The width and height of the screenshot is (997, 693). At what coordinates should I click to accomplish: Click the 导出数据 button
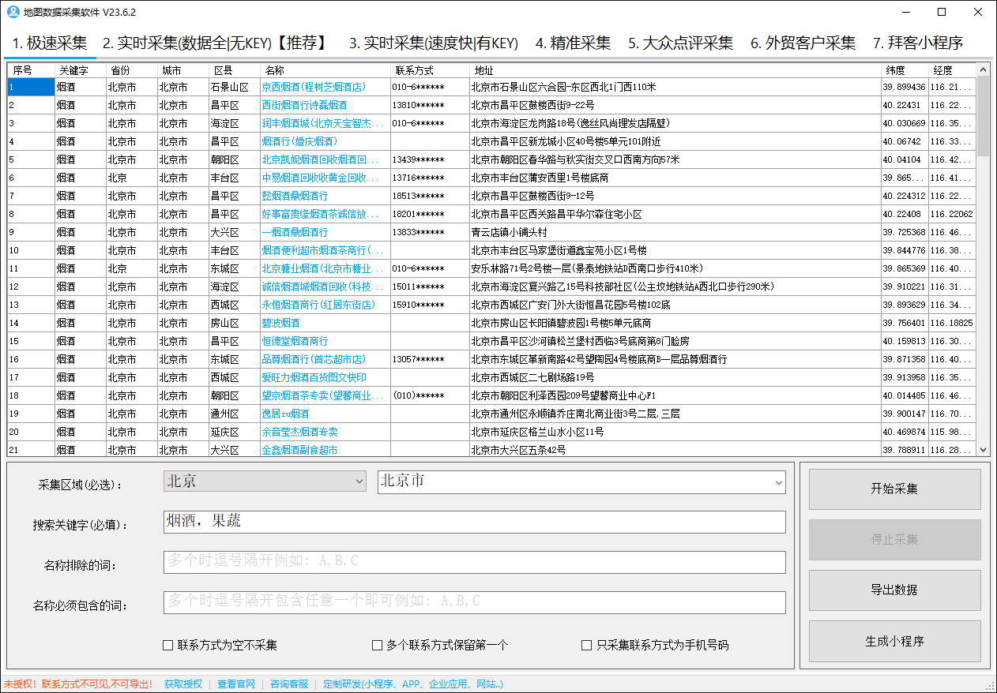coord(894,590)
